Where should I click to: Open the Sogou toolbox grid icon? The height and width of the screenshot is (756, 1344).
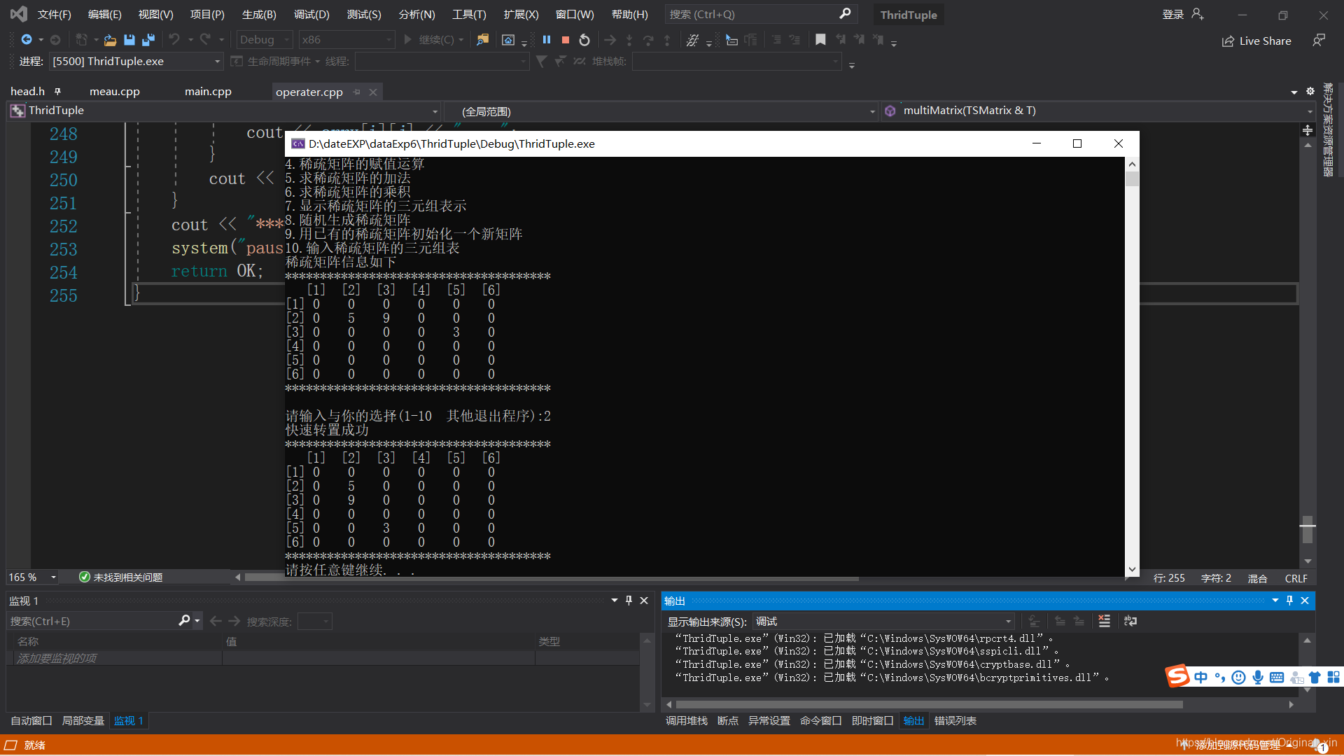tap(1333, 677)
